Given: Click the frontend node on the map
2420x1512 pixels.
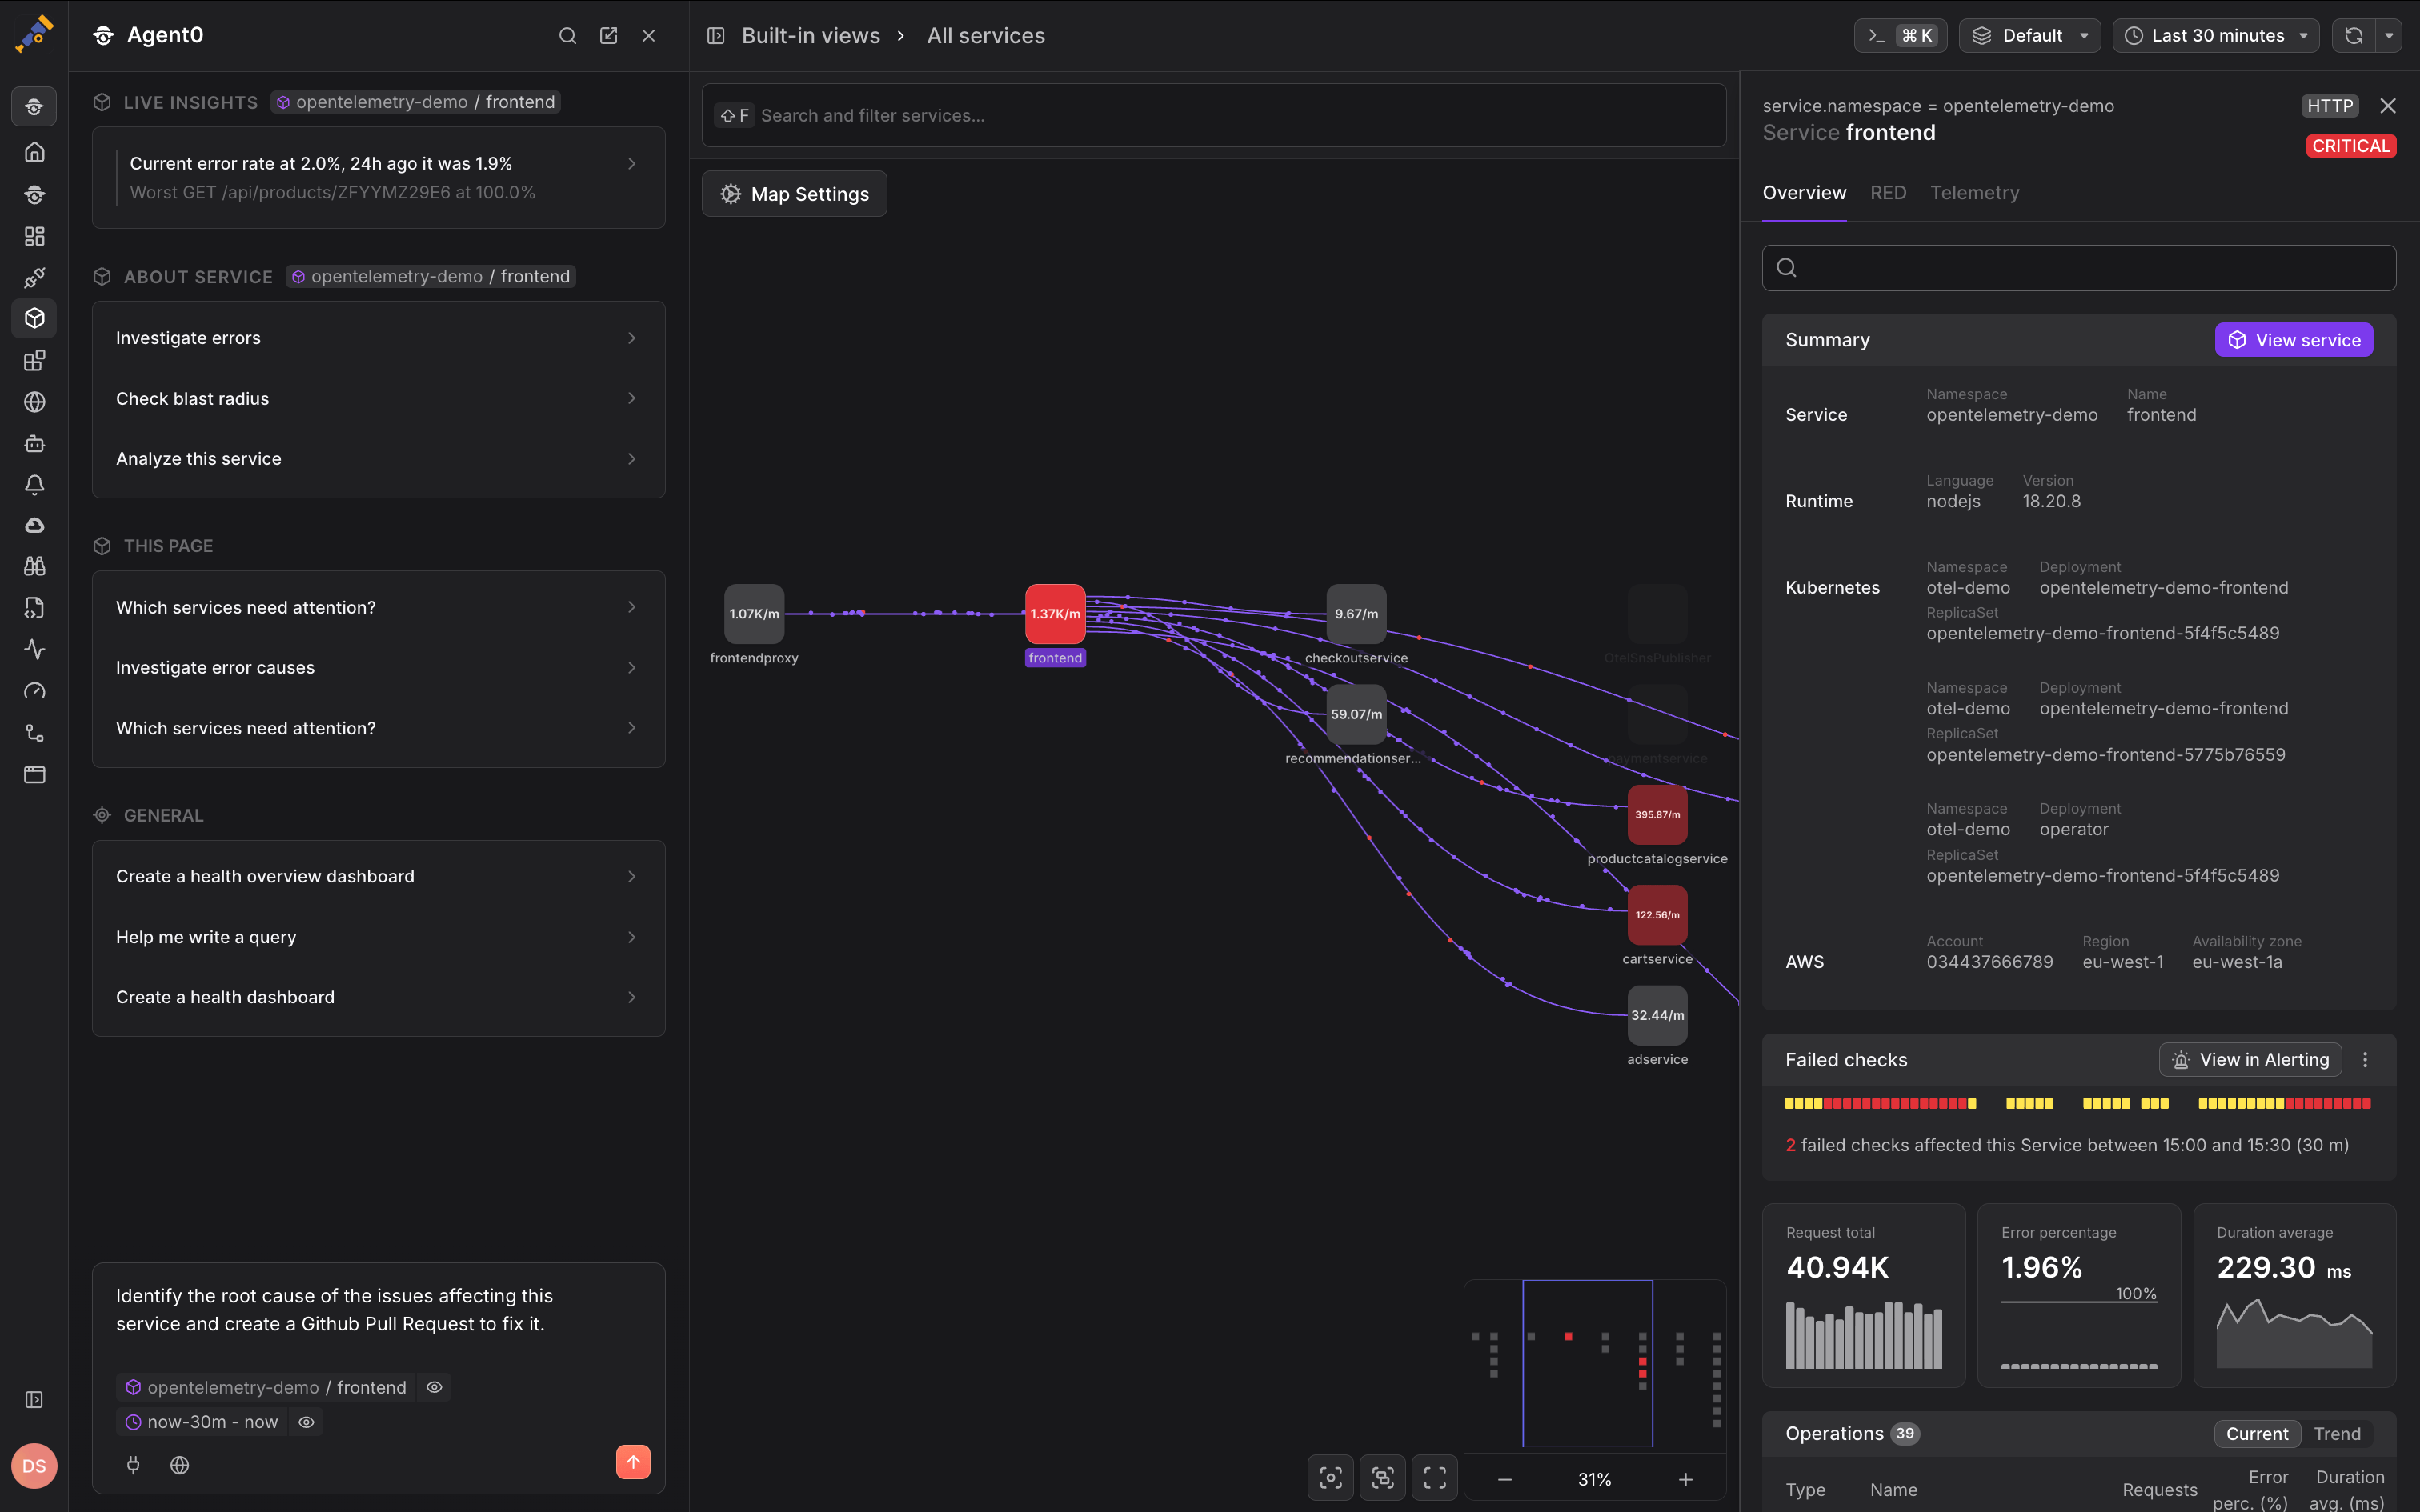Looking at the screenshot, I should (x=1055, y=614).
